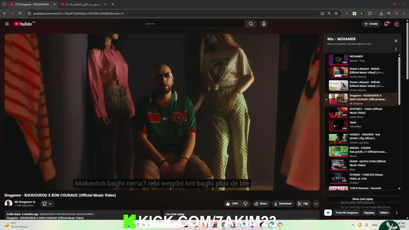The height and width of the screenshot is (230, 409).
Task: Open the YouTube account avatar menu
Action: click(x=397, y=24)
